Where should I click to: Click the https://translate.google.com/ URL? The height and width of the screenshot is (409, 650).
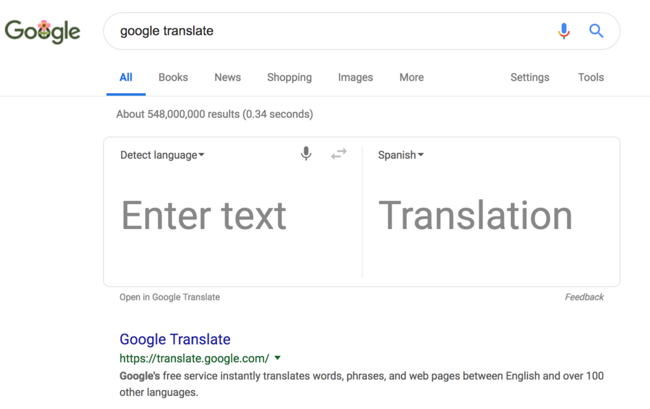tap(194, 358)
